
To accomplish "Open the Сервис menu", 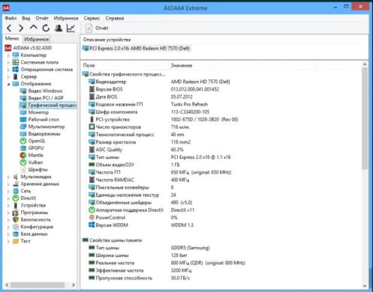I will point(92,18).
